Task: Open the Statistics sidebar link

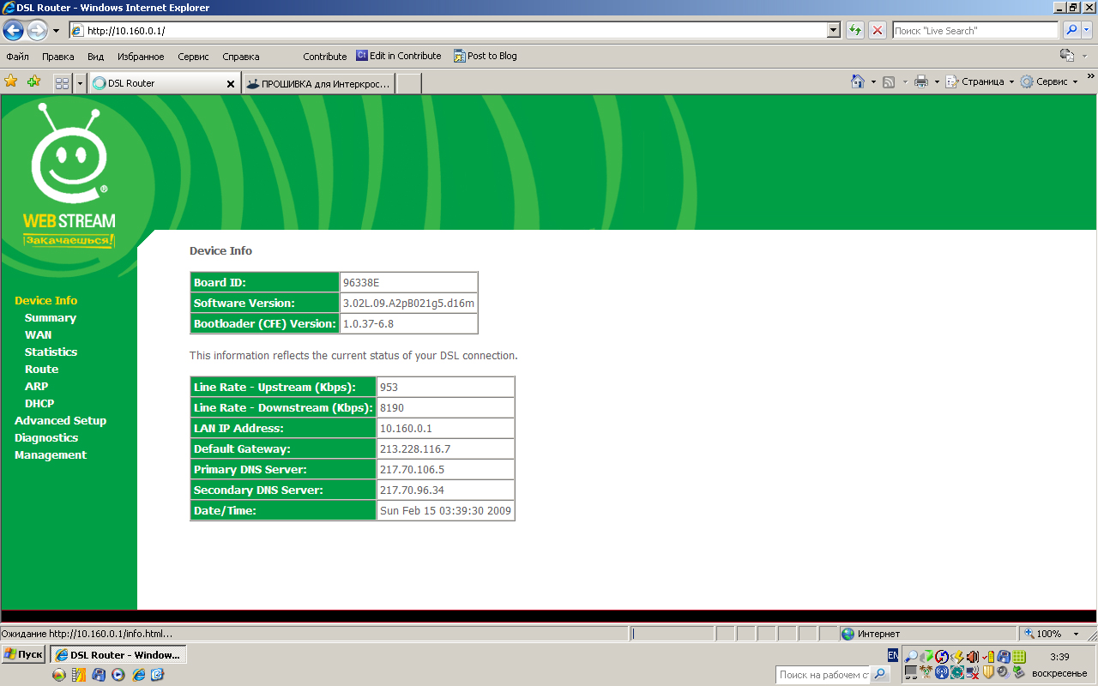Action: pos(51,352)
